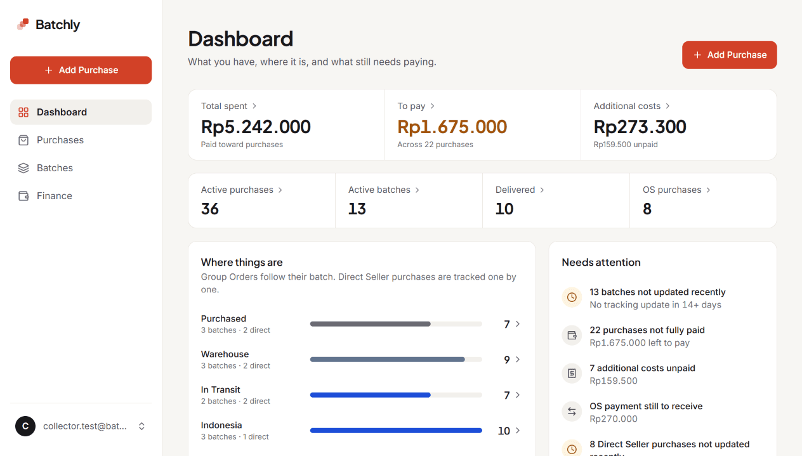Click the In Transit stage row label
This screenshot has height=456, width=802.
coord(221,390)
